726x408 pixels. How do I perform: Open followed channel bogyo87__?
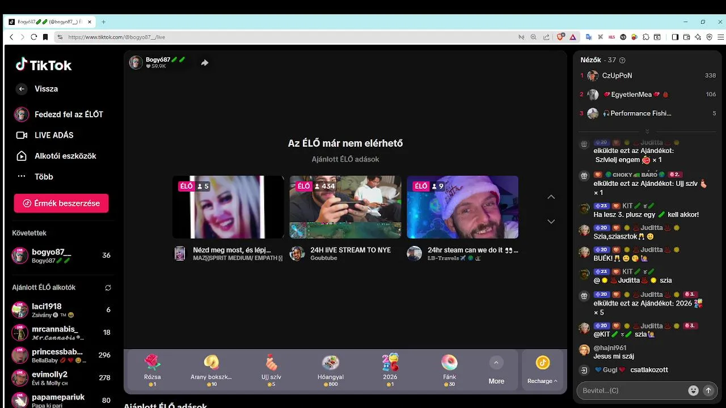(61, 256)
